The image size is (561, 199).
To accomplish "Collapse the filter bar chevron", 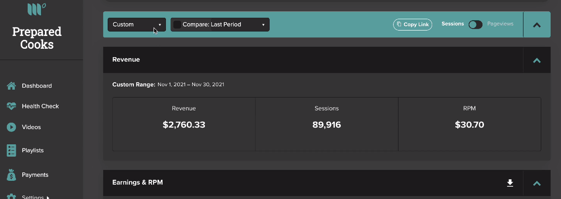I will [x=537, y=25].
